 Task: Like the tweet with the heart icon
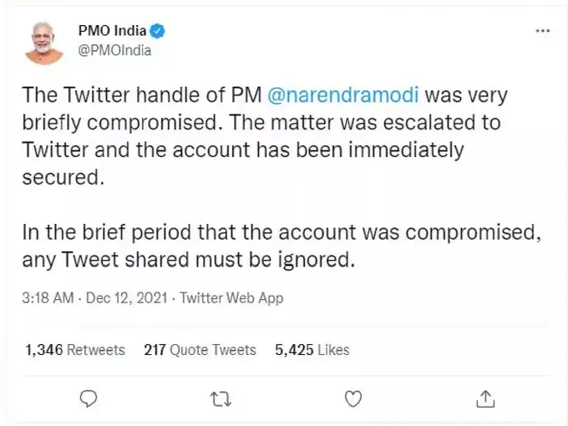[x=353, y=399]
